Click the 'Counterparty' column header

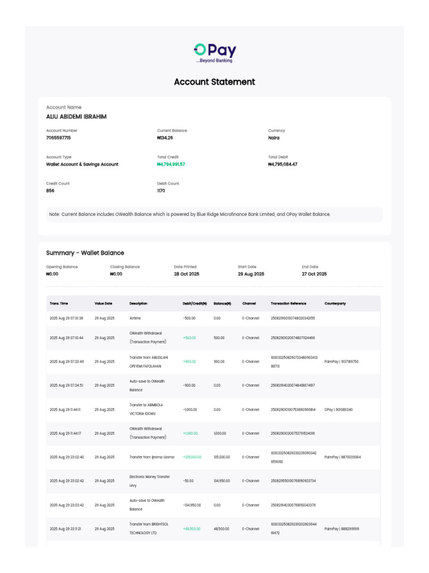point(335,304)
